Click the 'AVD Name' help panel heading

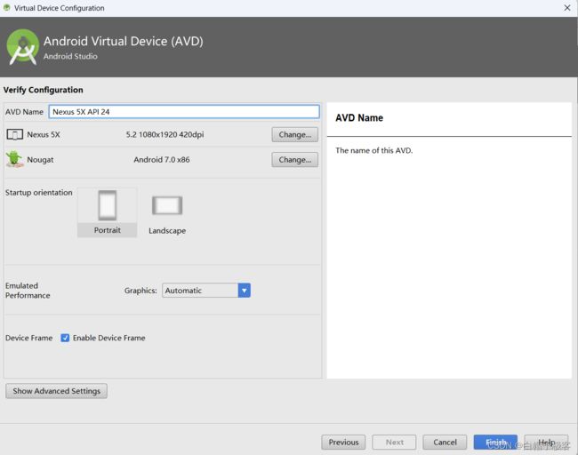(x=359, y=118)
